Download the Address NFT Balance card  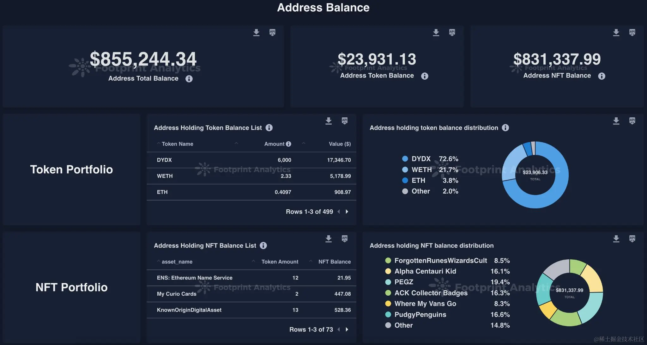pyautogui.click(x=616, y=33)
